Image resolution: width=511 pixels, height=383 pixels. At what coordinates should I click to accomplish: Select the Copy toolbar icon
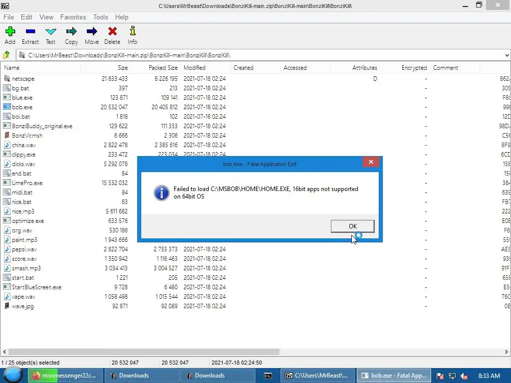point(71,31)
